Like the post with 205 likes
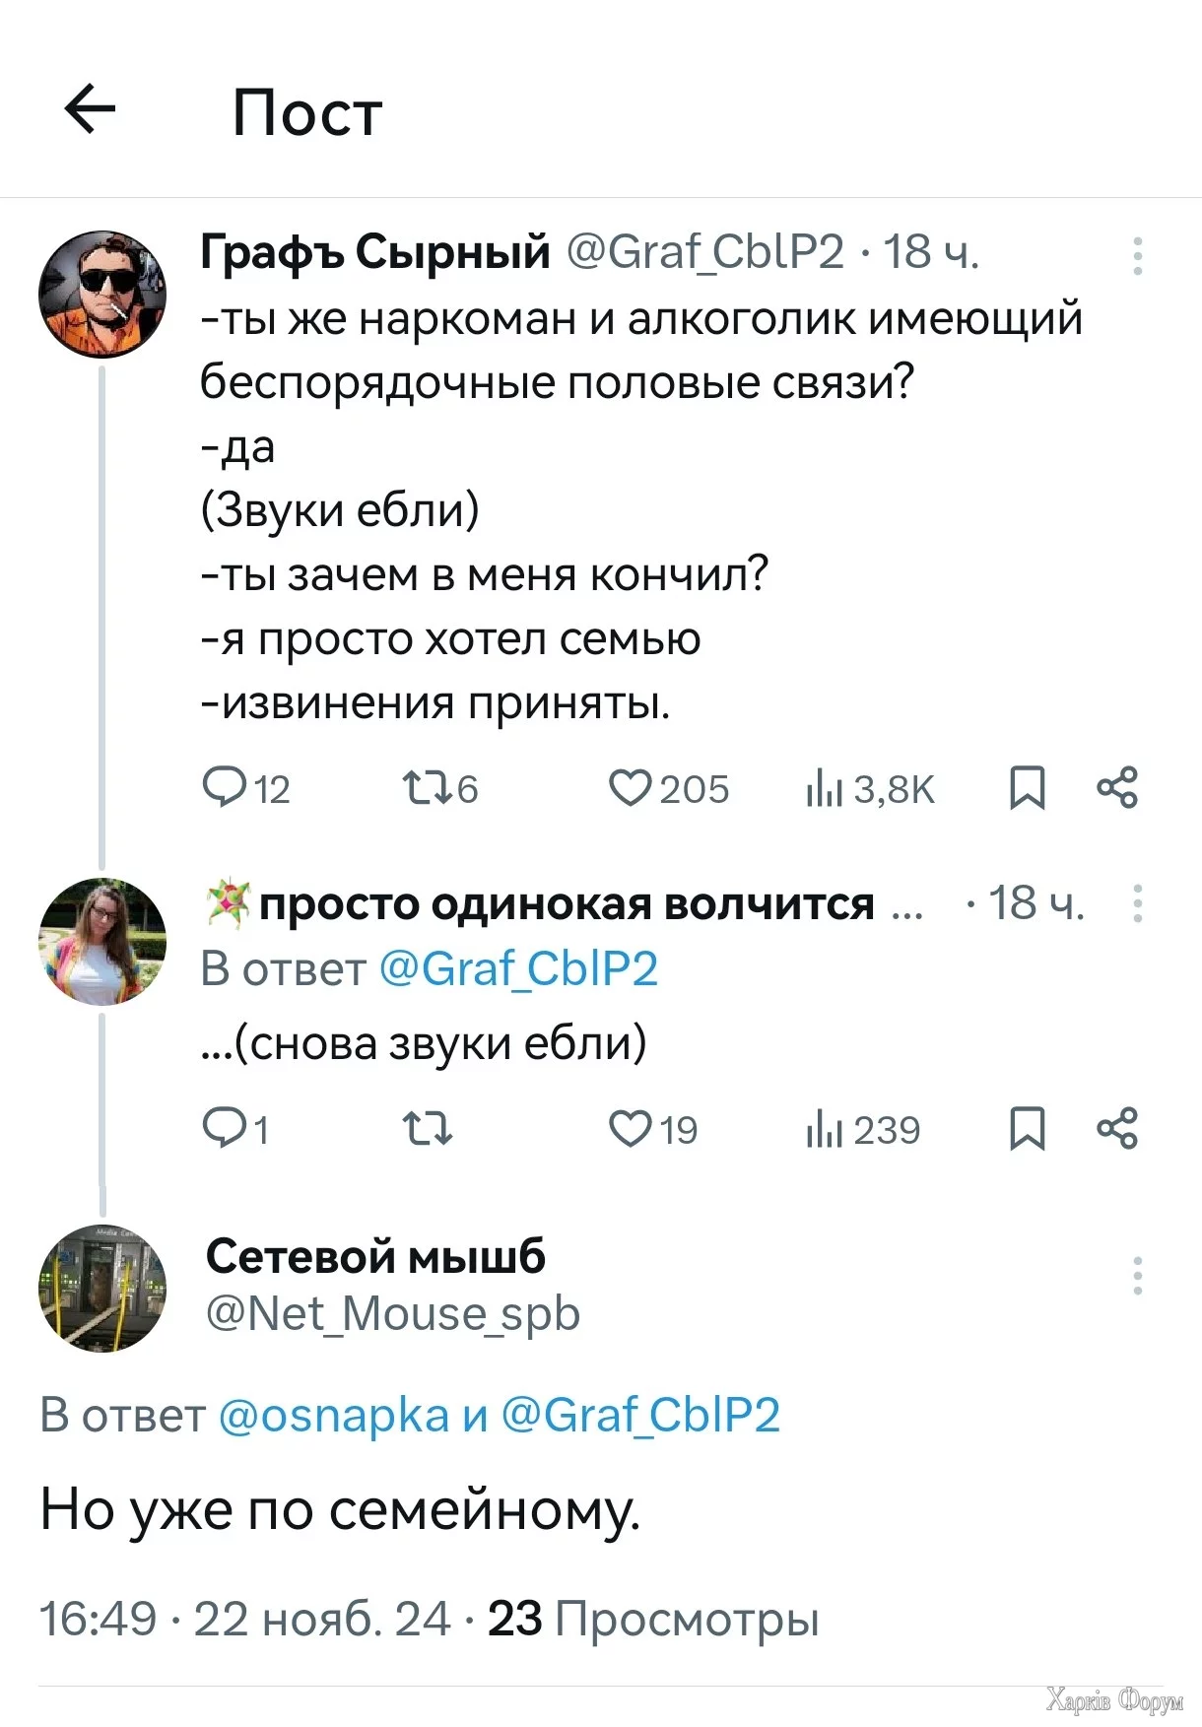 [631, 788]
